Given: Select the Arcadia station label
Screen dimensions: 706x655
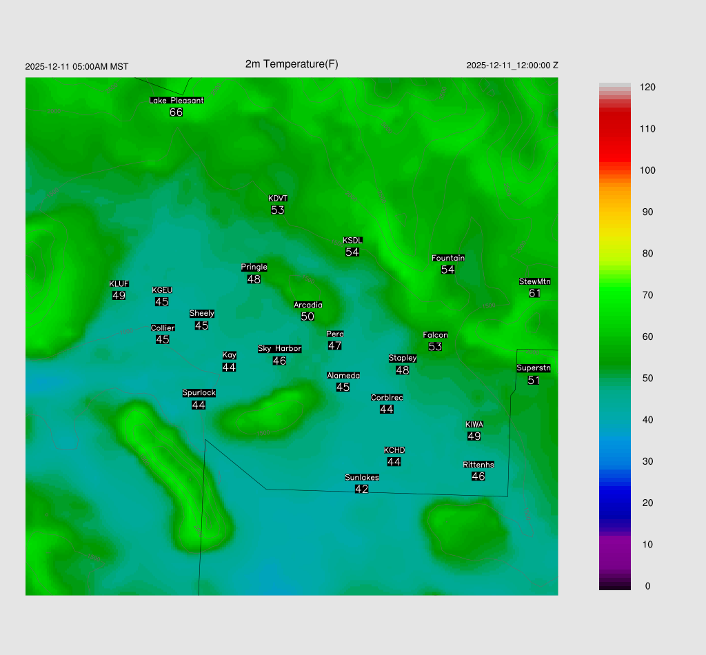Looking at the screenshot, I should click(307, 305).
